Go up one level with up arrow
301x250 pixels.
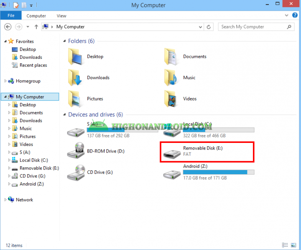point(36,27)
